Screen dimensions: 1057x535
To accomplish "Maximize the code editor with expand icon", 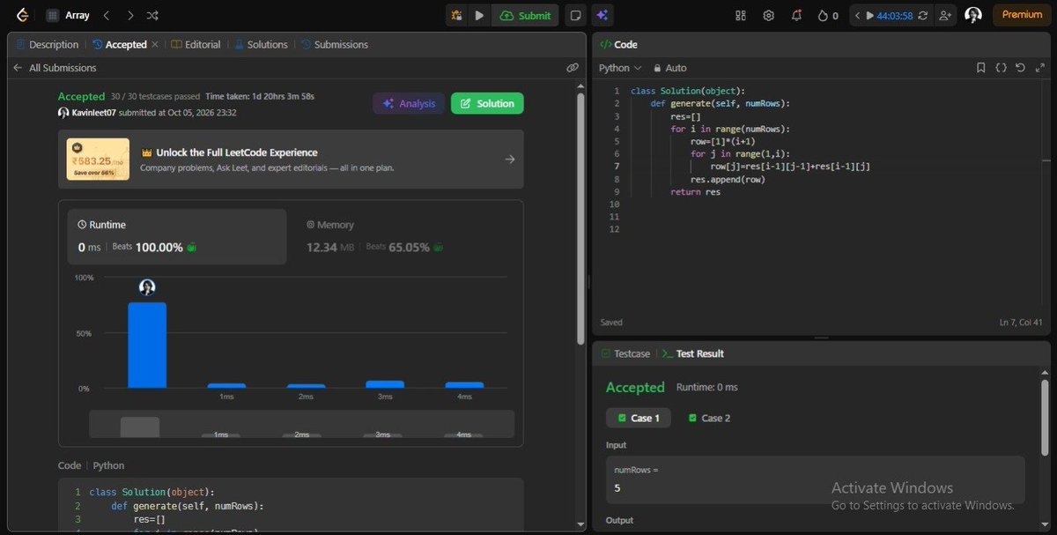I will point(1039,68).
